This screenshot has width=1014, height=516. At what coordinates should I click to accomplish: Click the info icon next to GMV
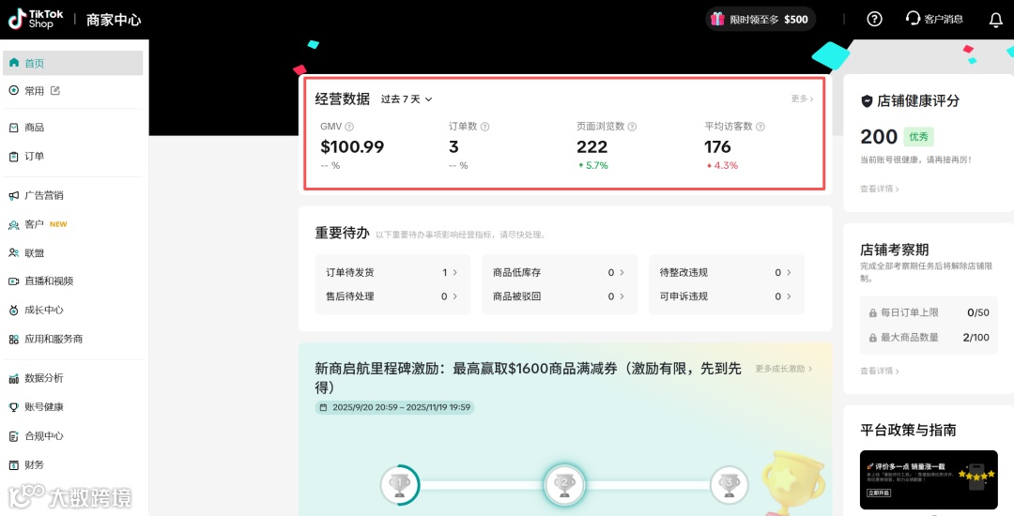click(x=349, y=127)
